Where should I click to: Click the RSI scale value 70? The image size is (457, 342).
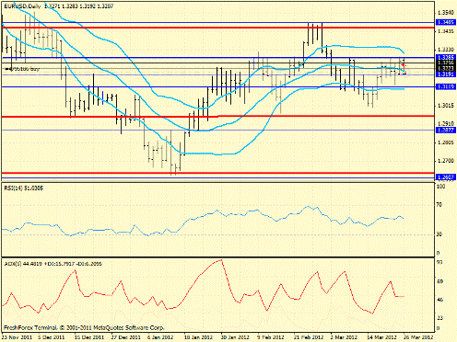point(439,205)
